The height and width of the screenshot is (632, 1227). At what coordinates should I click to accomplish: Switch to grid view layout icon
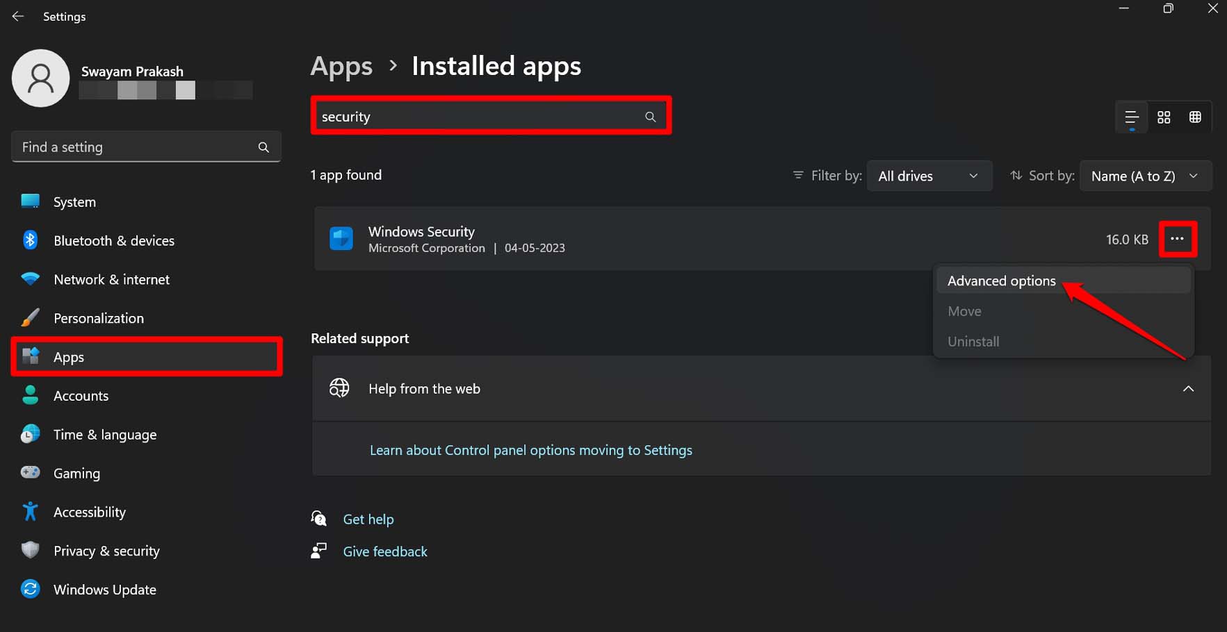(x=1164, y=117)
